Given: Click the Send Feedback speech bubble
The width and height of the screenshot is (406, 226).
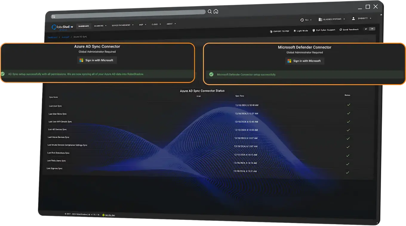Looking at the screenshot, I should (341, 30).
